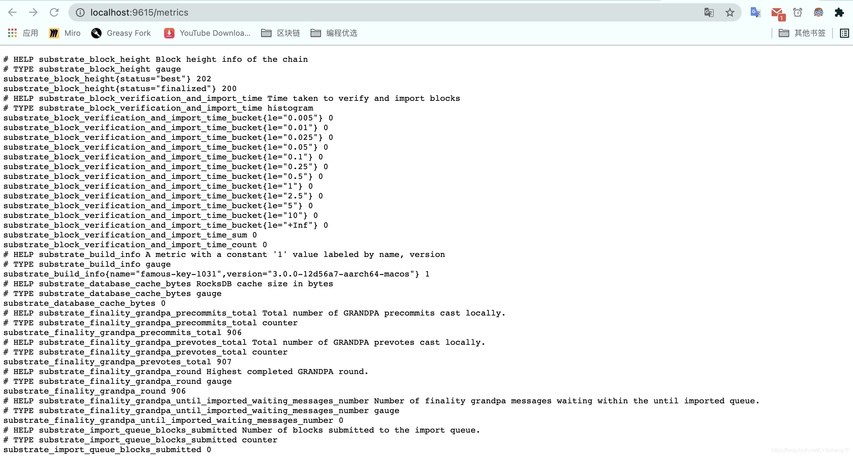
Task: Open the Google Translate extension
Action: (756, 13)
